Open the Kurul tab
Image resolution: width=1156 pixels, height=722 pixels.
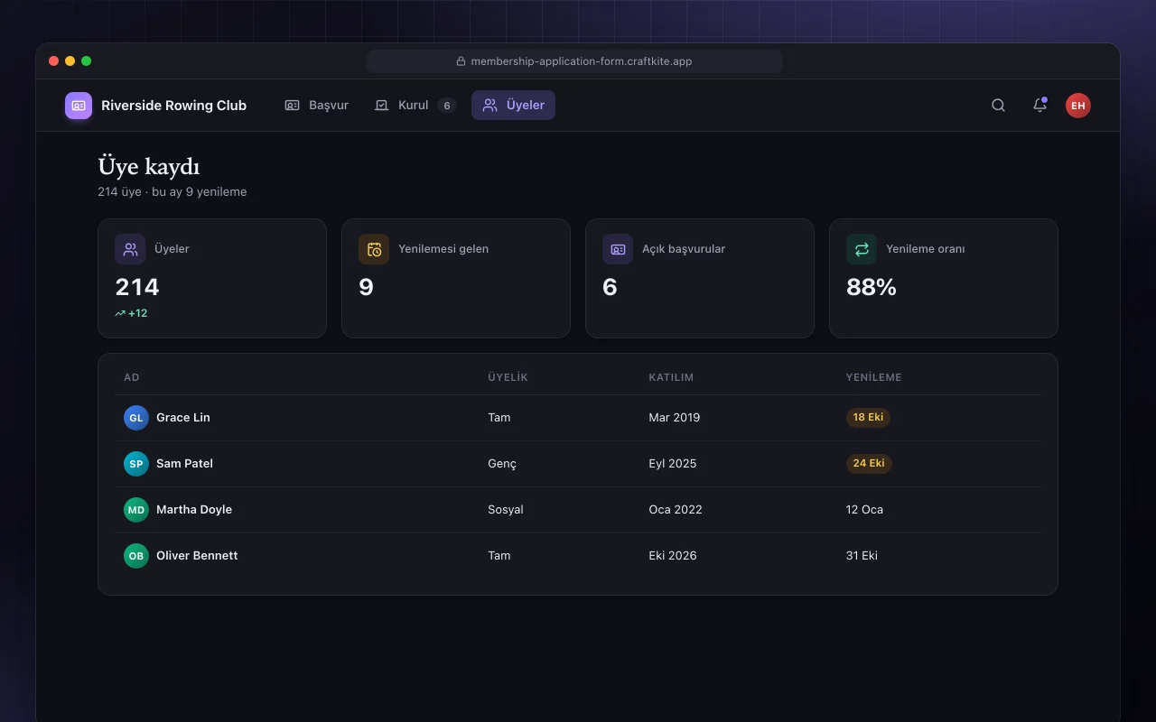(x=415, y=106)
